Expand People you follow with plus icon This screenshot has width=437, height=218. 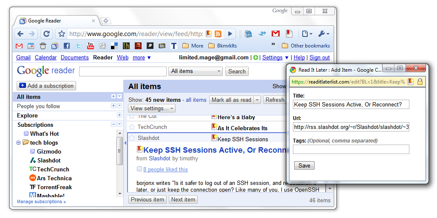114,106
